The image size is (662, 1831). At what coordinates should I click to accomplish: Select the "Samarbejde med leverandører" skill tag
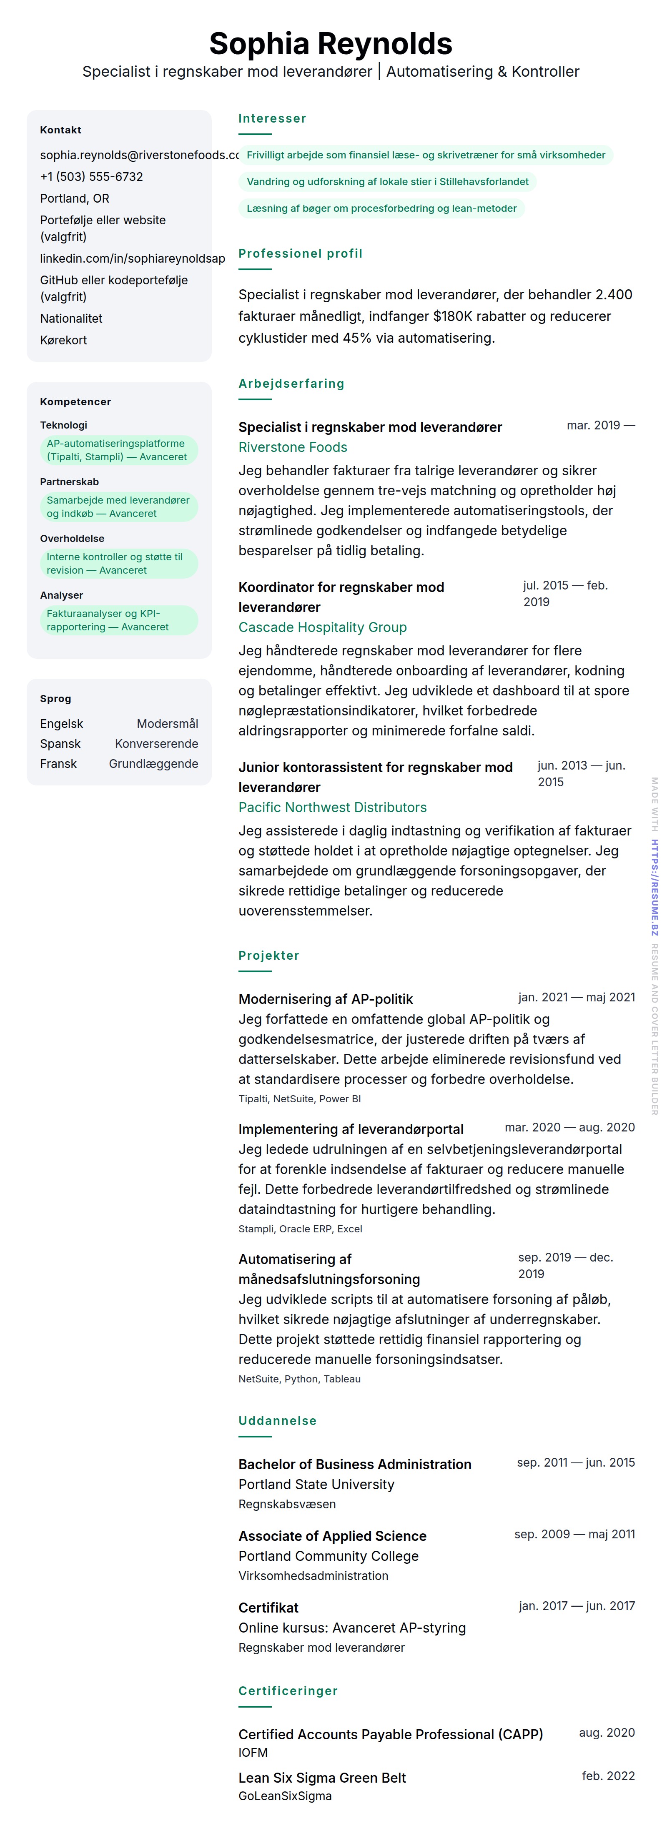(118, 507)
